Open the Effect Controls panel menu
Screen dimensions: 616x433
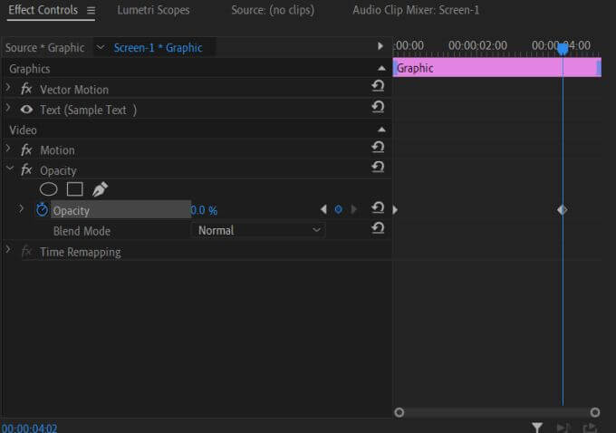(x=91, y=11)
